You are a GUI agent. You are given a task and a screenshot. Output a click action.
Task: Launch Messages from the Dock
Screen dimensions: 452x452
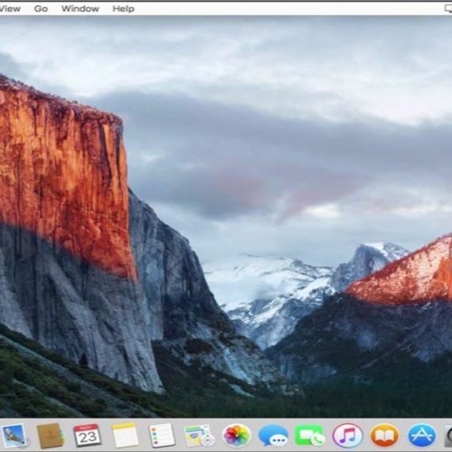pos(273,435)
